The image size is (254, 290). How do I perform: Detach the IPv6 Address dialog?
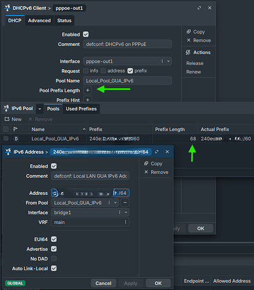tap(156, 152)
